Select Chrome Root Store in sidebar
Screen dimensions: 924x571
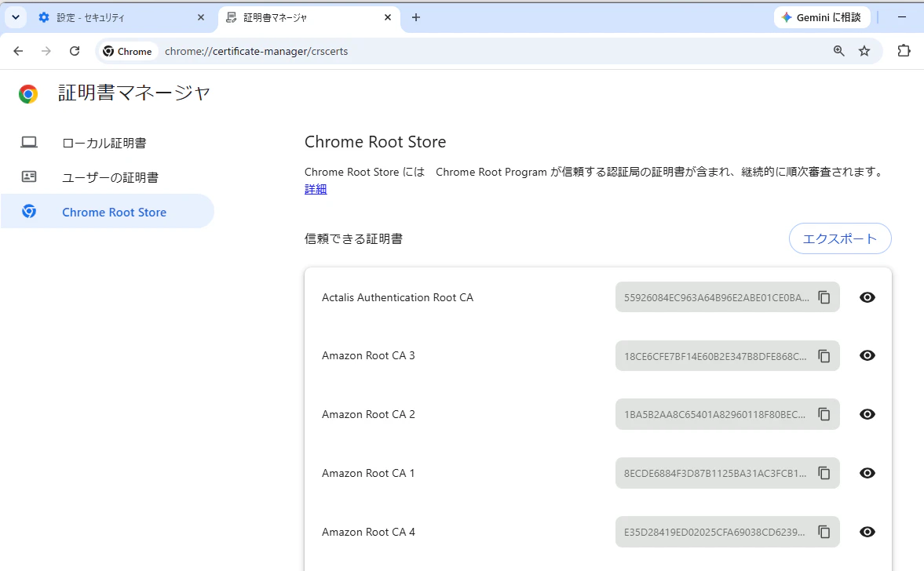click(108, 211)
